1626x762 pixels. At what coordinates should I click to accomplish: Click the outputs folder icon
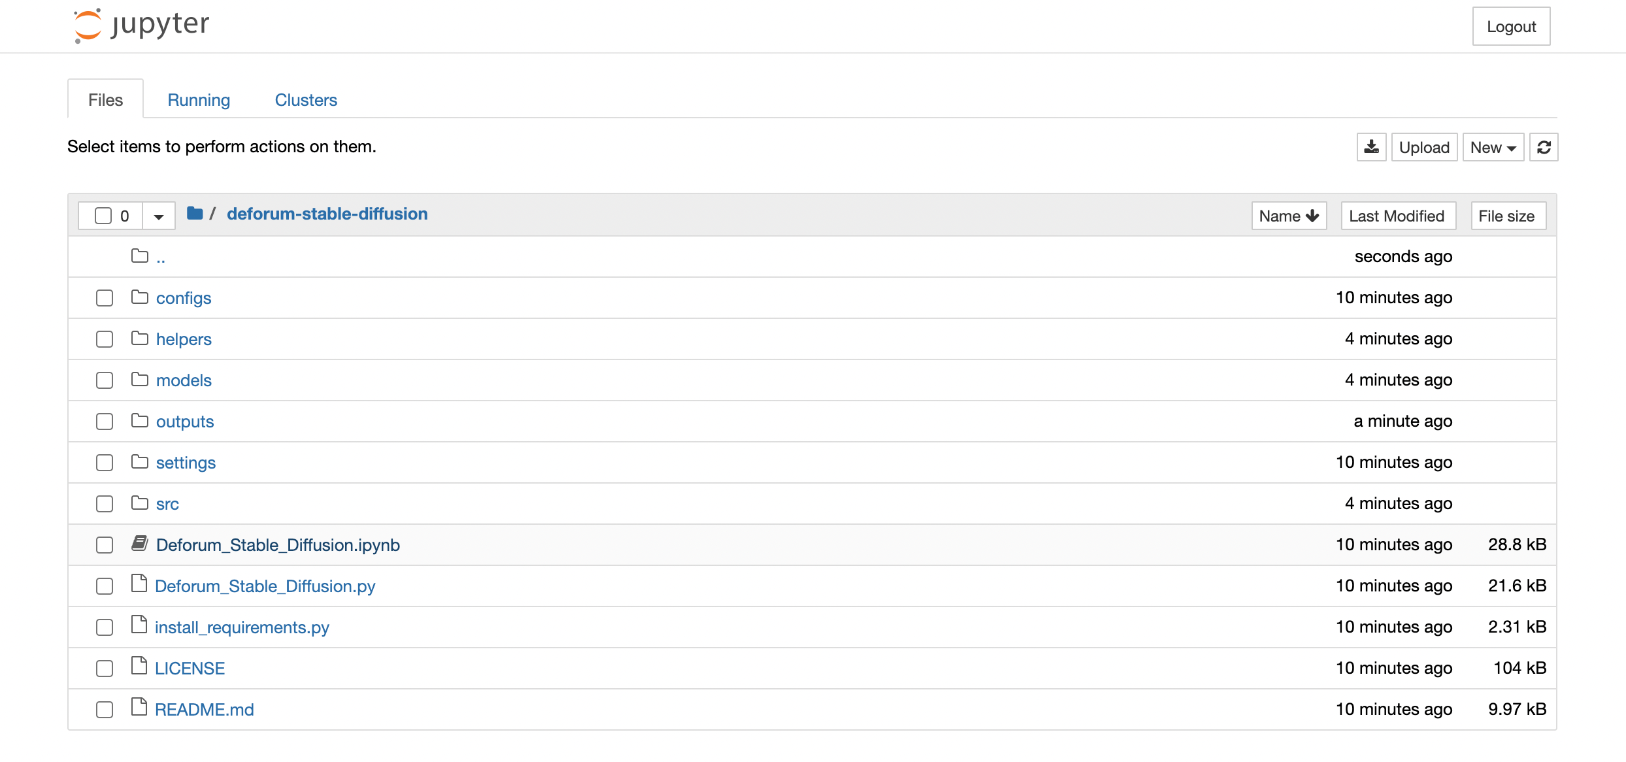(x=139, y=421)
